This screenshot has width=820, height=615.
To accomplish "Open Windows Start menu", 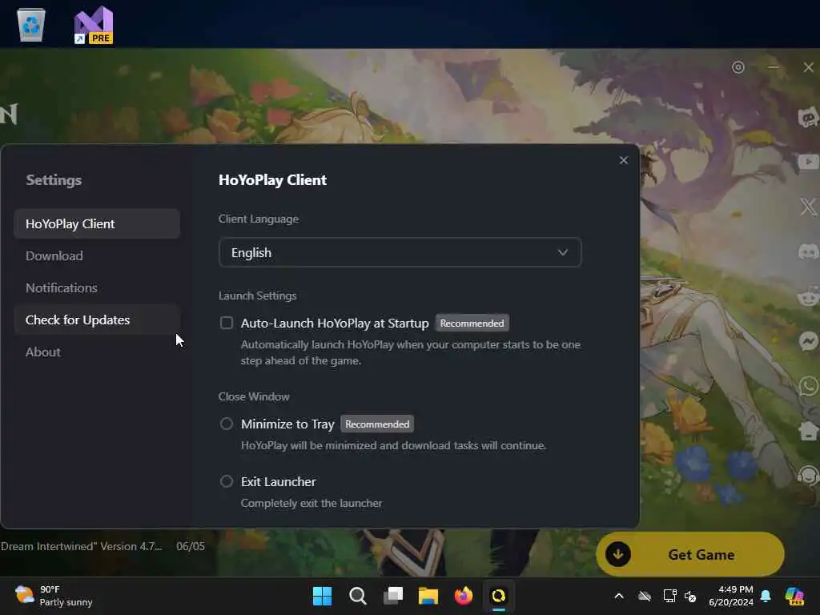I will 322,596.
